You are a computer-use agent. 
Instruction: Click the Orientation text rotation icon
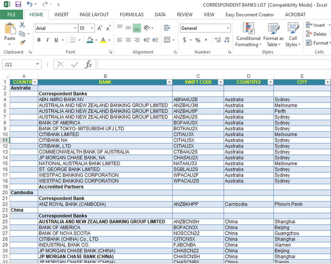point(147,27)
